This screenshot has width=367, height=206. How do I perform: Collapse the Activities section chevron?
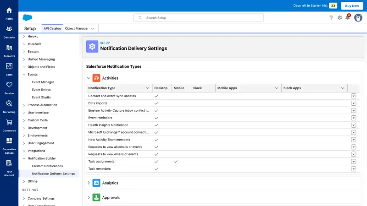click(89, 78)
